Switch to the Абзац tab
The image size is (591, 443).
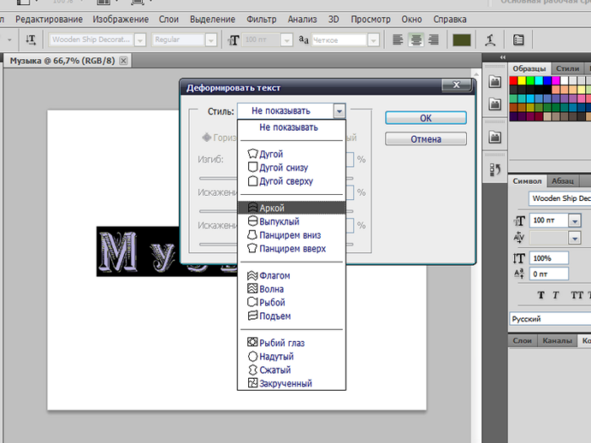563,181
